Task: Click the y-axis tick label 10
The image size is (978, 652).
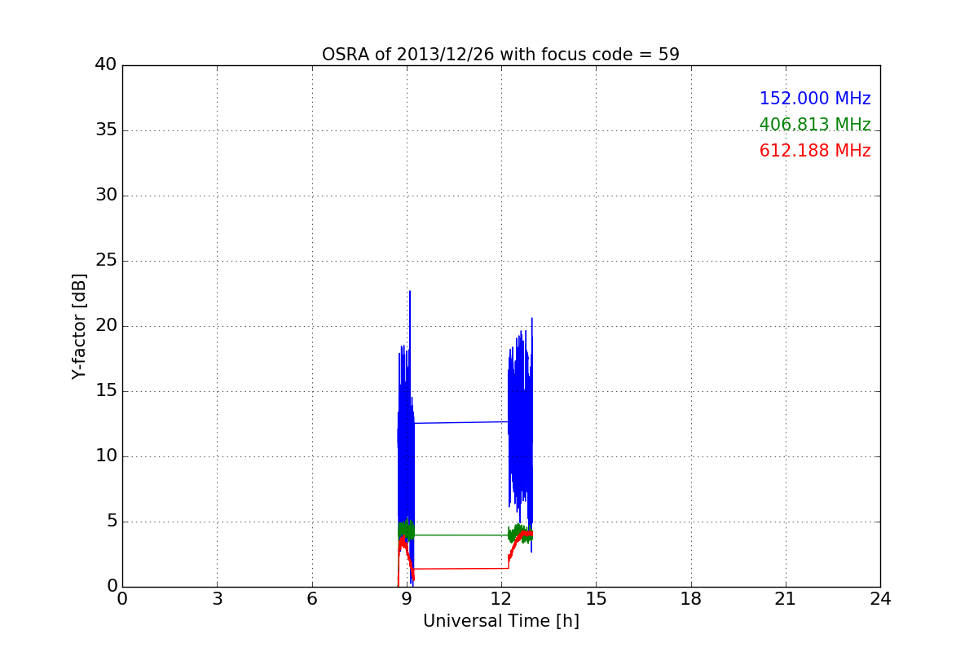Action: [106, 456]
